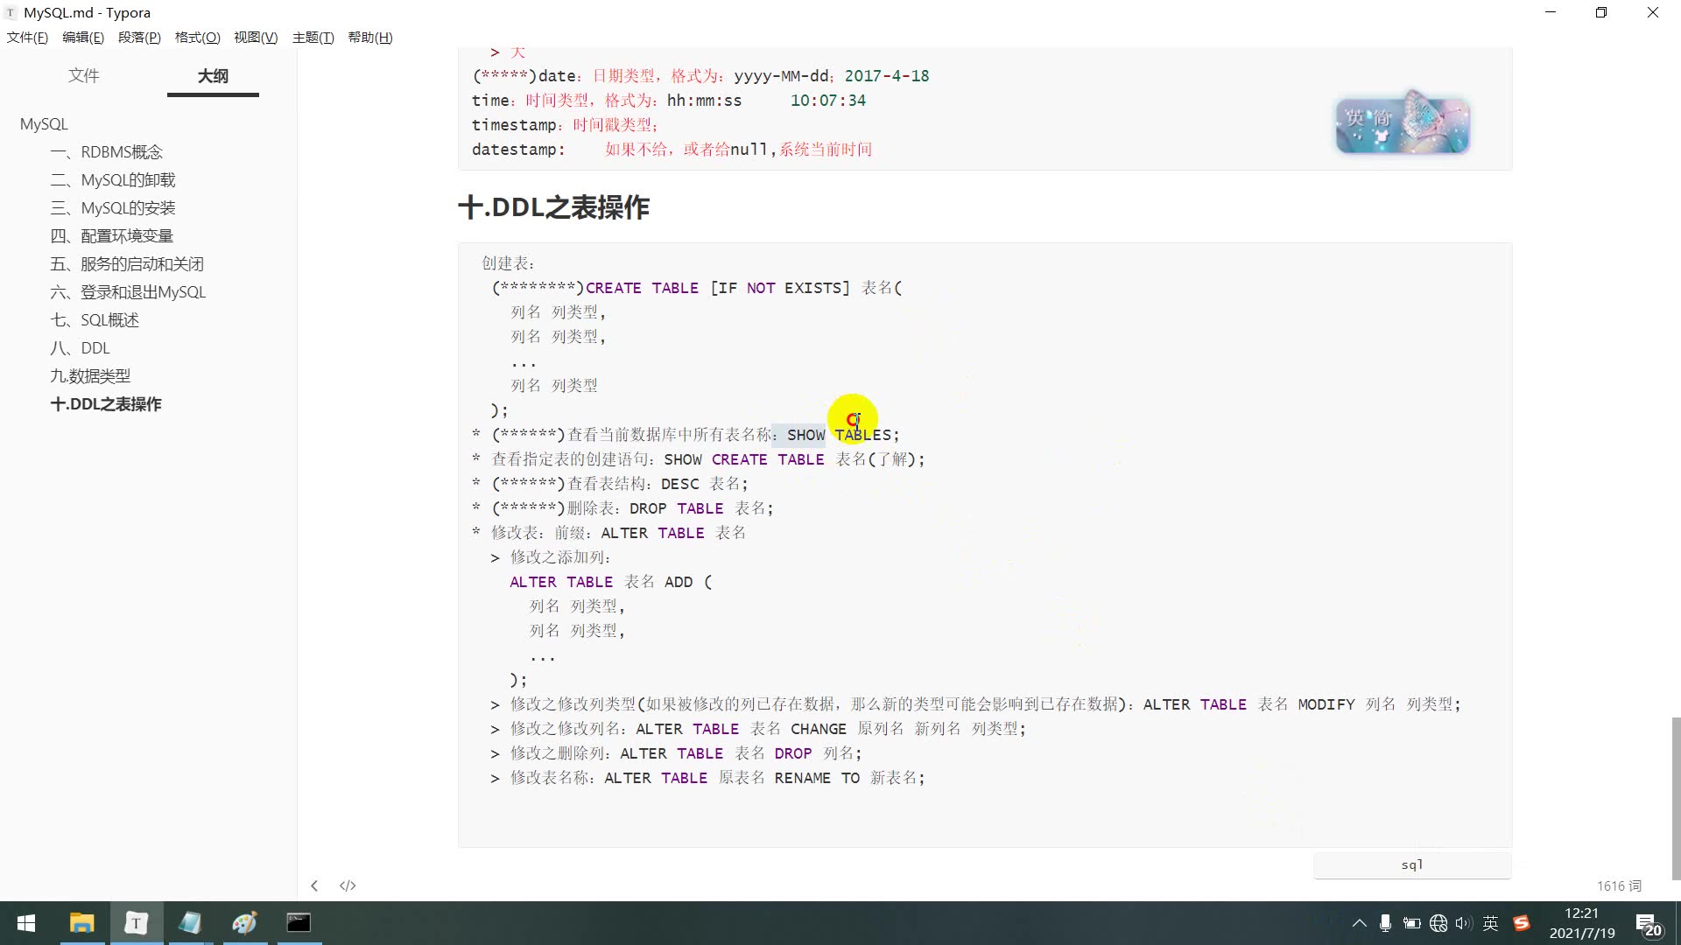The width and height of the screenshot is (1681, 945).
Task: Click the microphone icon in system tray
Action: coord(1386,923)
